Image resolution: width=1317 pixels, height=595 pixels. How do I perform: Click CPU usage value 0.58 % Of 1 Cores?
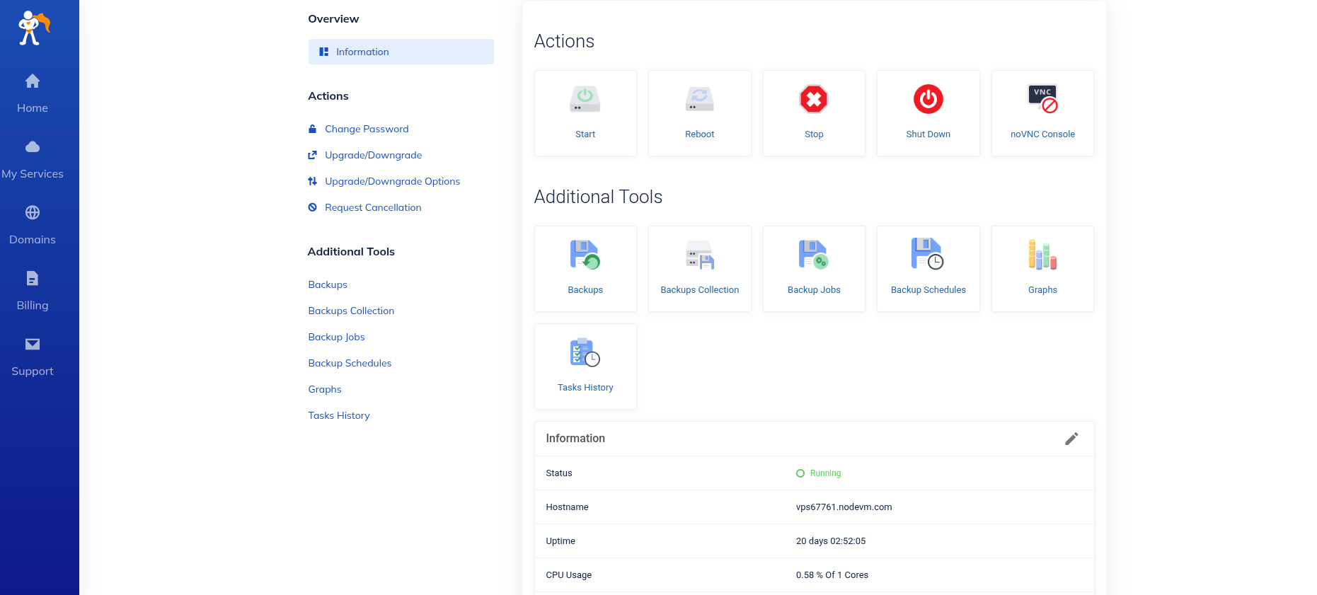coord(832,575)
